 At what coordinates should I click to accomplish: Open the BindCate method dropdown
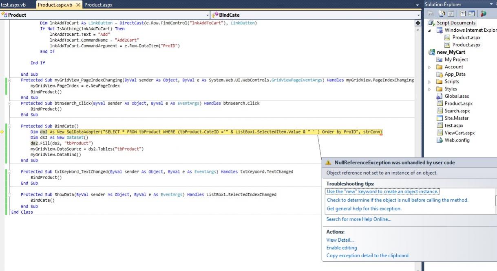pos(418,15)
